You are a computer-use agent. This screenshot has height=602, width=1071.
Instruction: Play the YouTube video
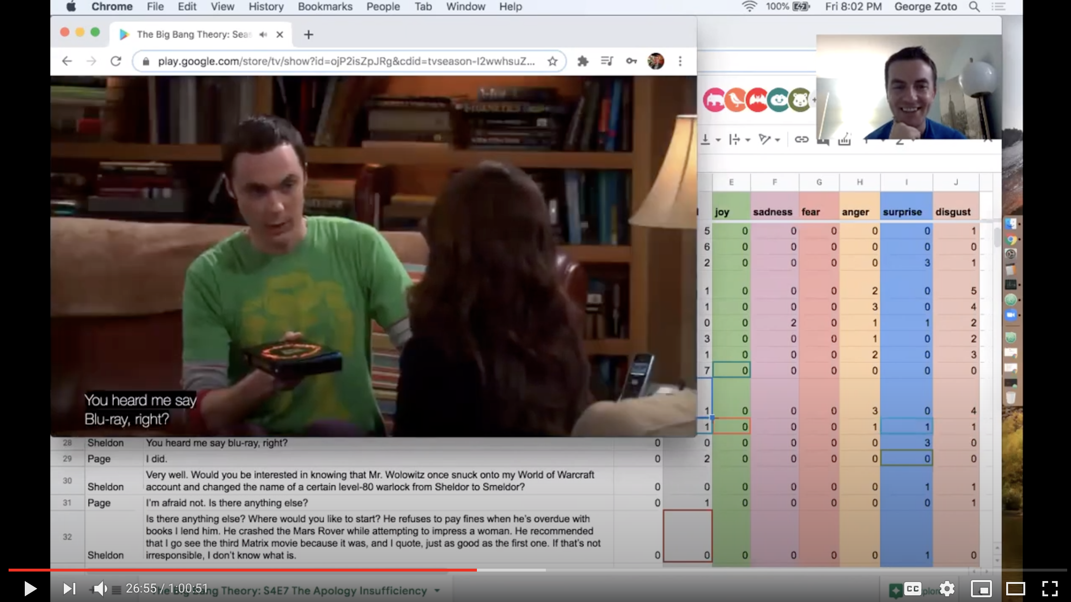(30, 589)
